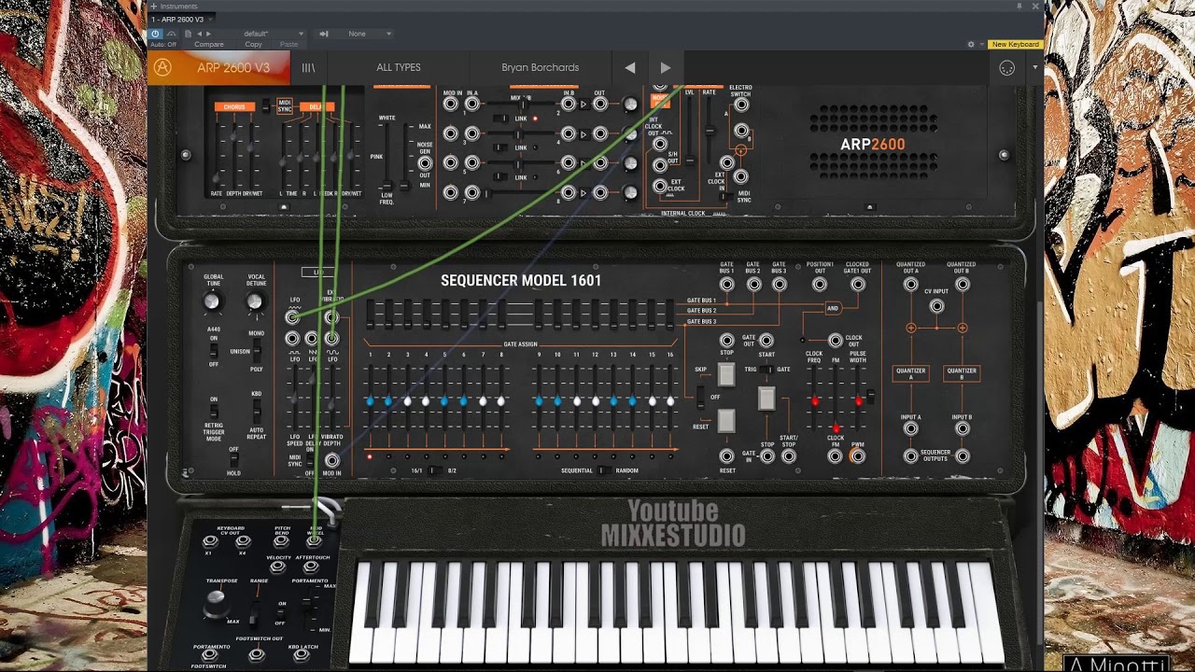Expand the far-right toolbar dropdown arrow
Screen dimensions: 1195x672
[x=1034, y=67]
